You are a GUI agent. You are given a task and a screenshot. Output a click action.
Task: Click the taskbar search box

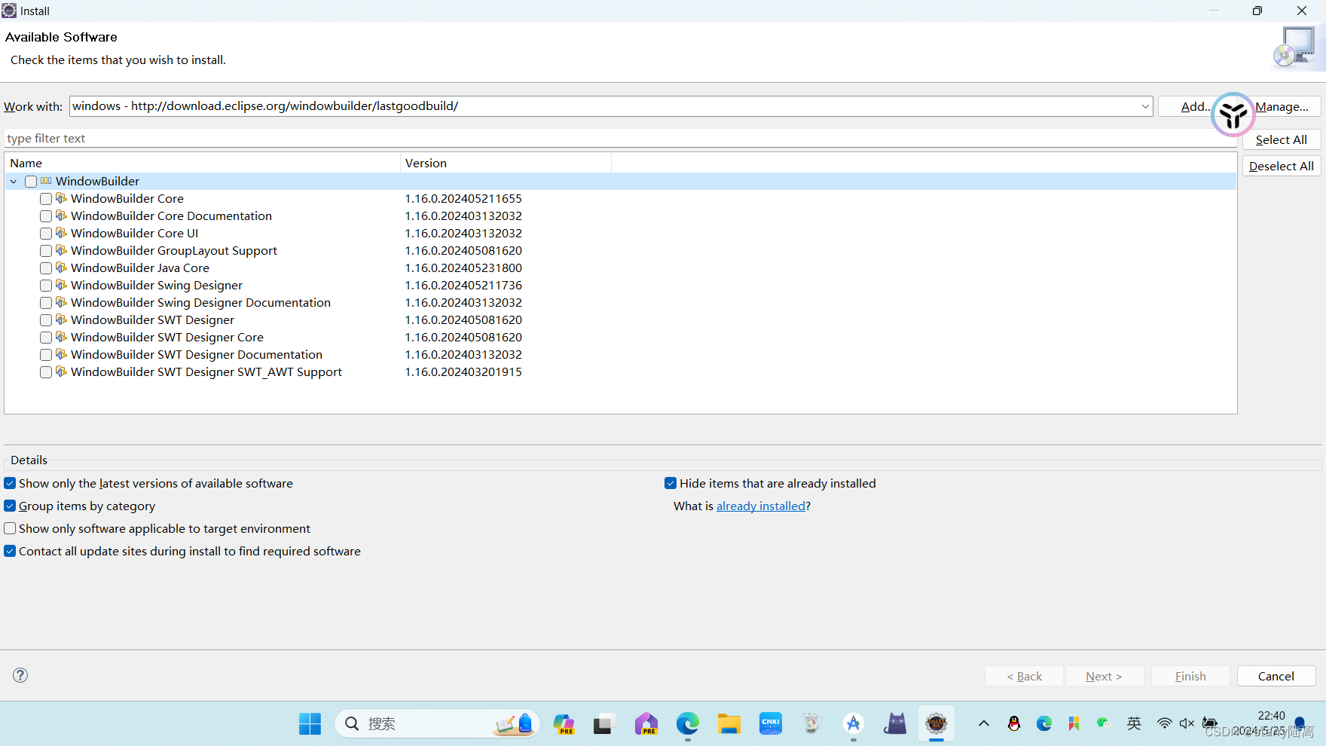click(437, 724)
